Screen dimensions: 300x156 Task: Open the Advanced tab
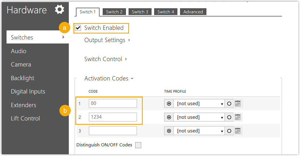(x=193, y=12)
